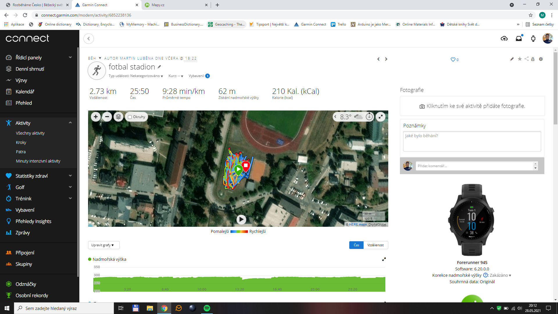Screen dimensions: 558x314
Task: Collapse the Aktivity section
Action: pos(70,123)
